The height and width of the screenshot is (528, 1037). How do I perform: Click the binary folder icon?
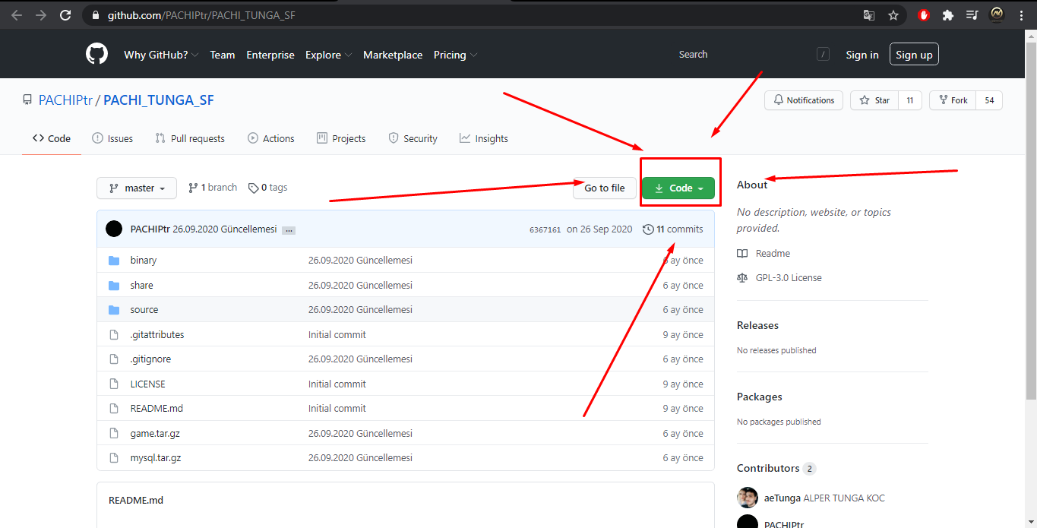114,261
